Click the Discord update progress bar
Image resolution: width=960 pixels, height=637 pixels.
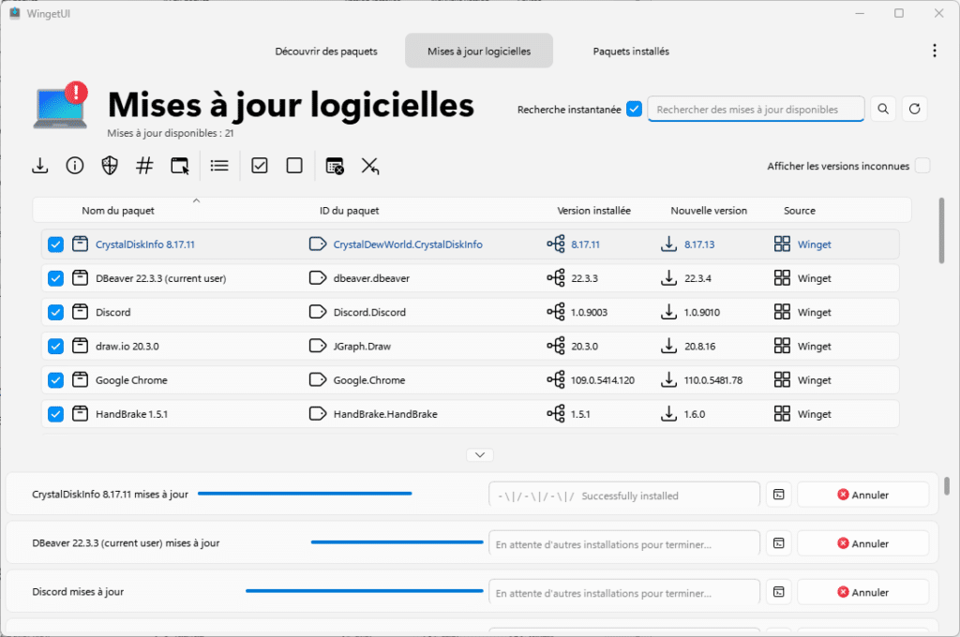pos(365,590)
